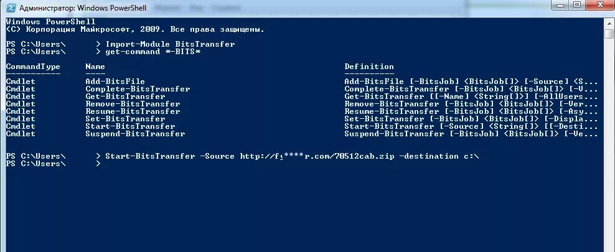This screenshot has width=615, height=252.
Task: Click the vertical scrollbar up arrow
Action: coord(609,23)
